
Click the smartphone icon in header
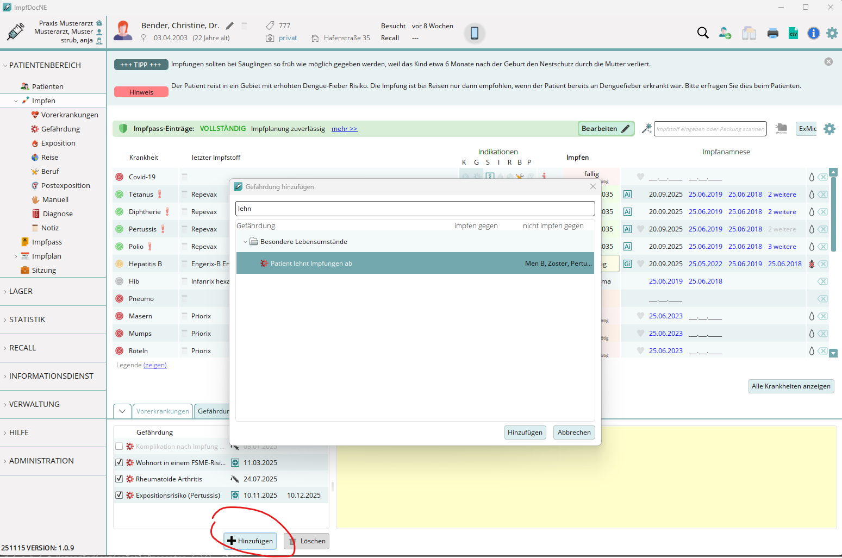(474, 33)
